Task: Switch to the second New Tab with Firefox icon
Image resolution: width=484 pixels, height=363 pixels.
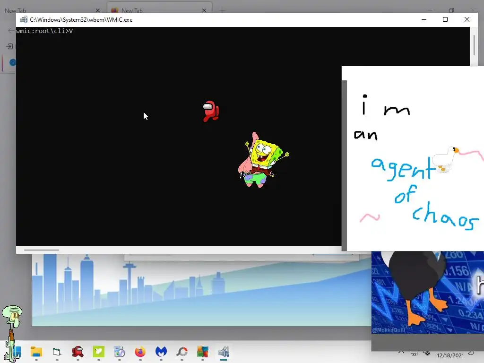Action: pyautogui.click(x=159, y=8)
